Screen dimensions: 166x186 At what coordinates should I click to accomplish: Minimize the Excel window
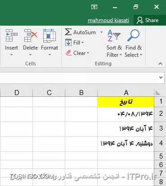tap(115, 7)
